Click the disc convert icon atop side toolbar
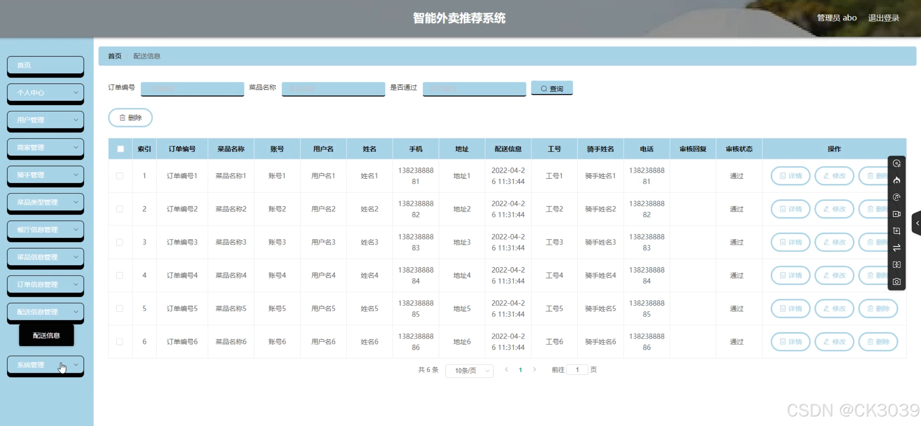This screenshot has height=426, width=921. pos(896,164)
